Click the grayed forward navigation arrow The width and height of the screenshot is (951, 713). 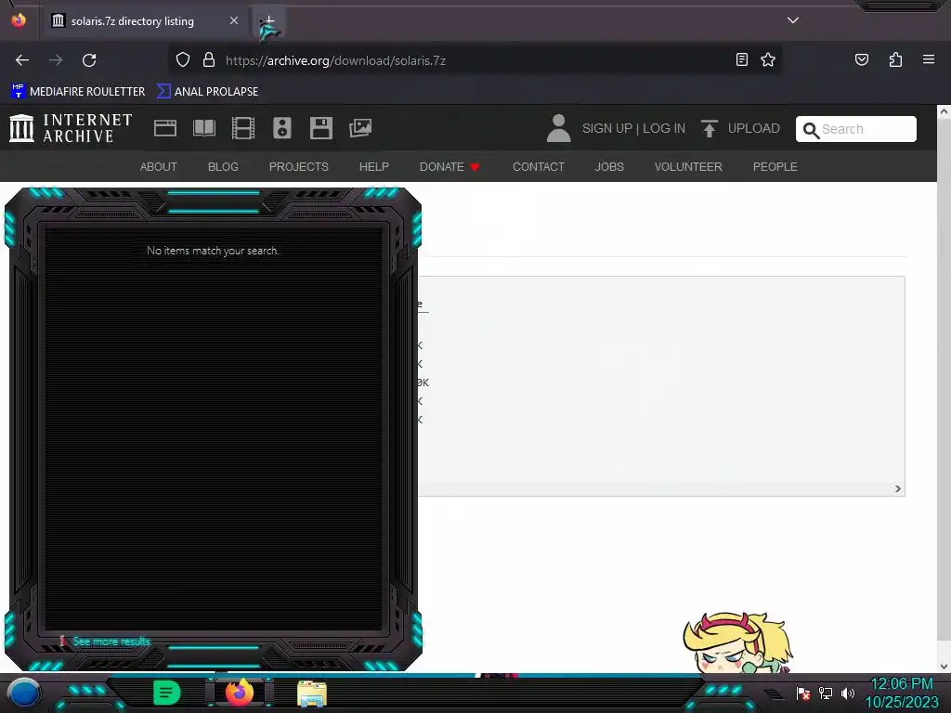tap(56, 60)
